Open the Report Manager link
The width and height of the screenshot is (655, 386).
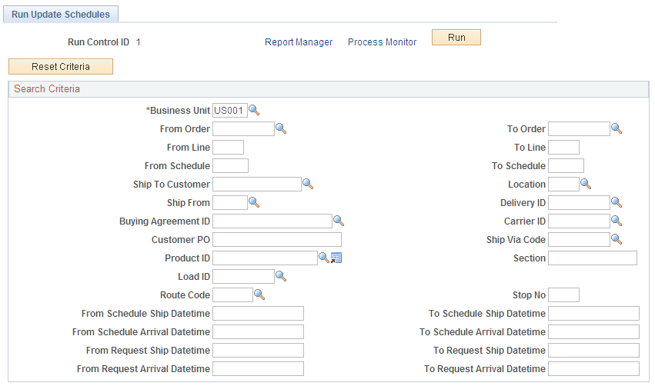[299, 42]
